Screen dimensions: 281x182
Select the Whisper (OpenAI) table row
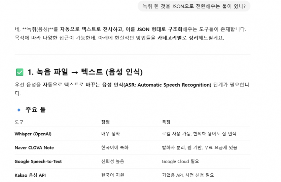click(133, 134)
